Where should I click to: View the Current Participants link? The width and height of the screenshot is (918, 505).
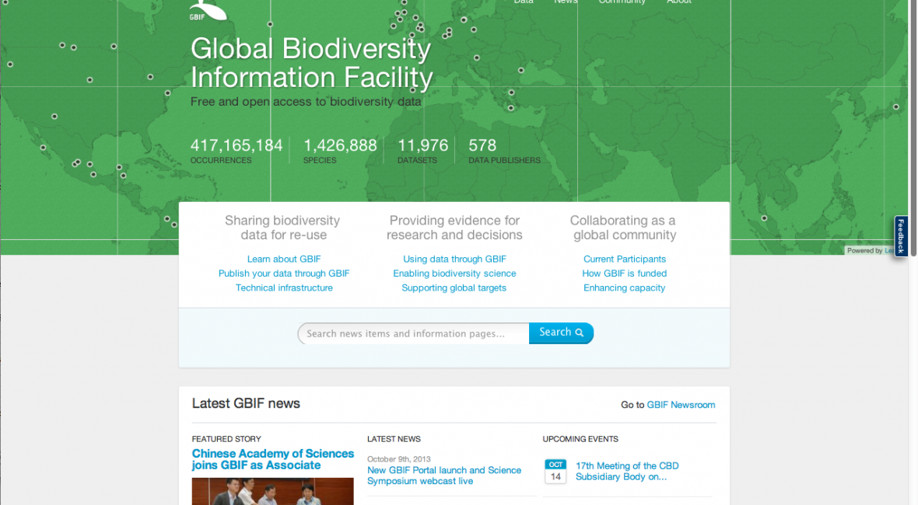(625, 259)
